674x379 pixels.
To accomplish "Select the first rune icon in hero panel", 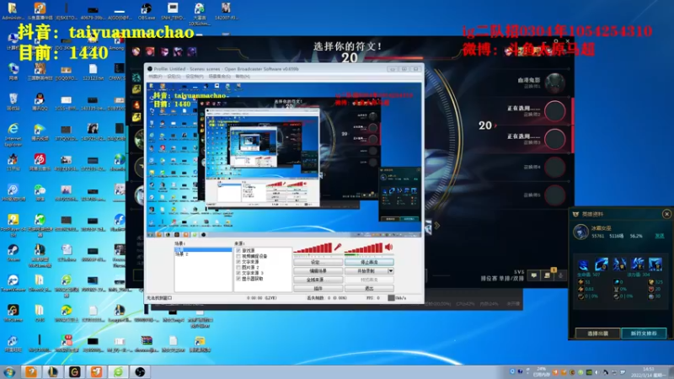I will (x=583, y=264).
